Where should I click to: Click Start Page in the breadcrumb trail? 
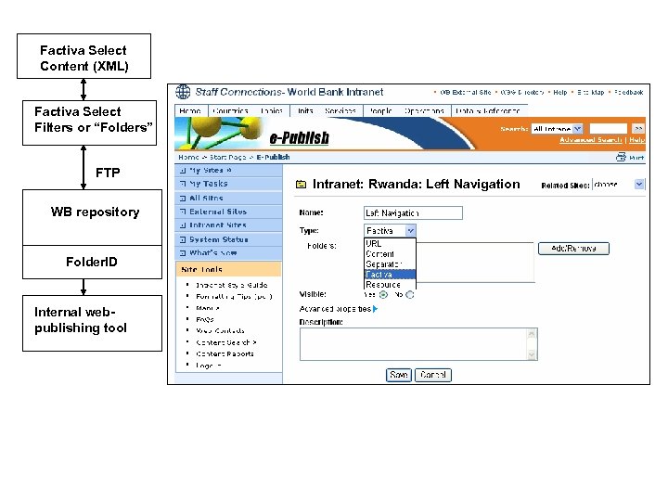coord(228,157)
